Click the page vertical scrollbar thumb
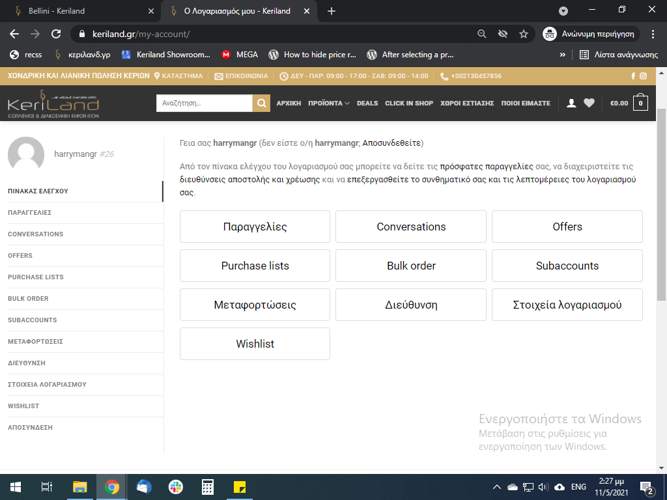The width and height of the screenshot is (667, 500). [x=661, y=204]
